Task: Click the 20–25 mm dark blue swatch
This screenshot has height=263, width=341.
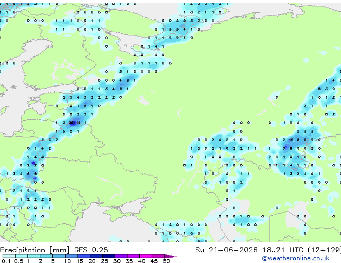Action: pyautogui.click(x=96, y=256)
